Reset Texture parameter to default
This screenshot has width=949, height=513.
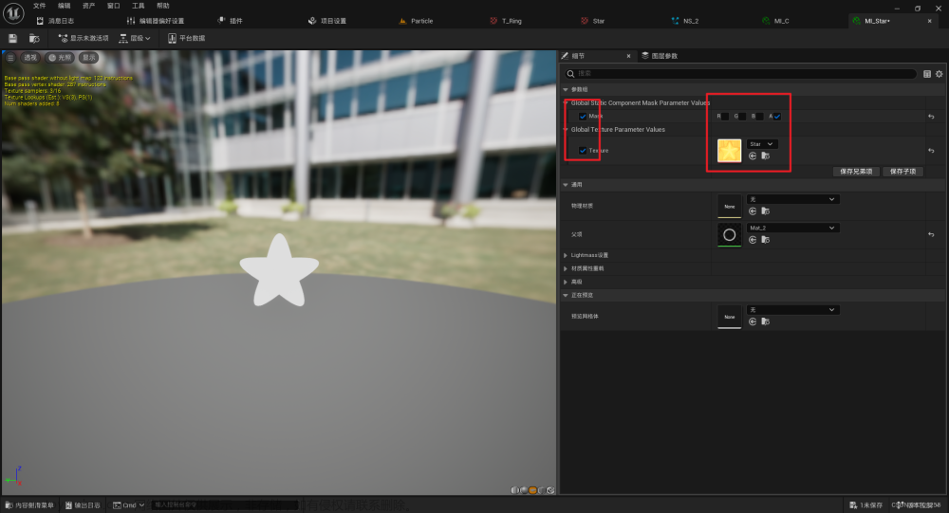[x=932, y=151]
